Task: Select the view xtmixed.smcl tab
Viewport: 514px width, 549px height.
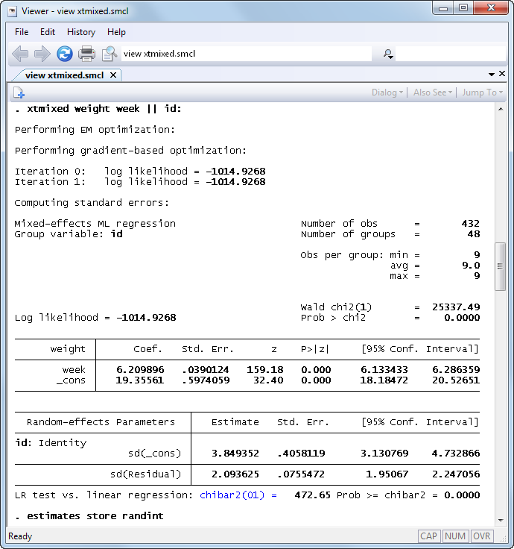Action: [x=63, y=75]
